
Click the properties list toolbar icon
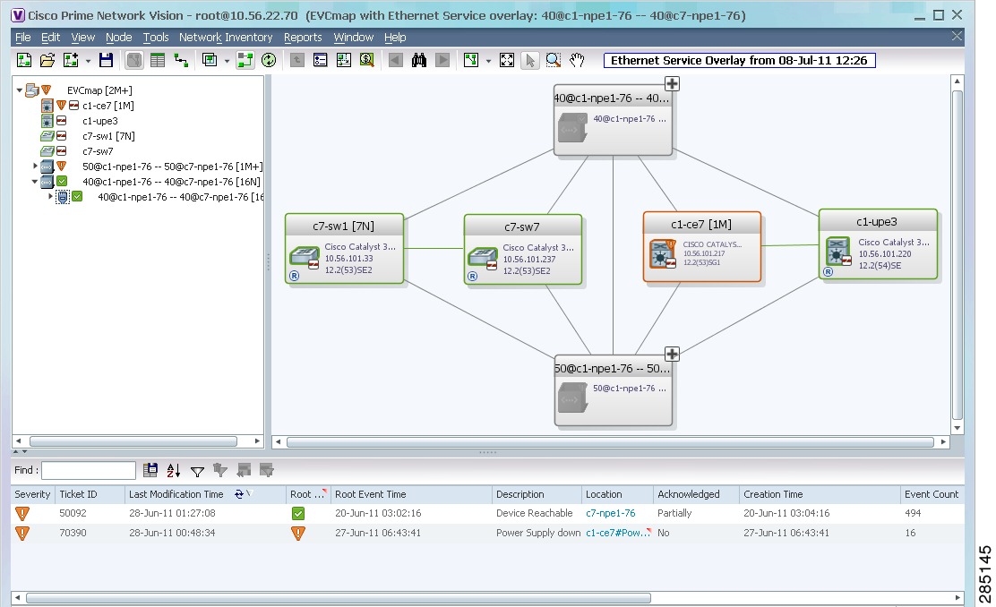tap(320, 60)
